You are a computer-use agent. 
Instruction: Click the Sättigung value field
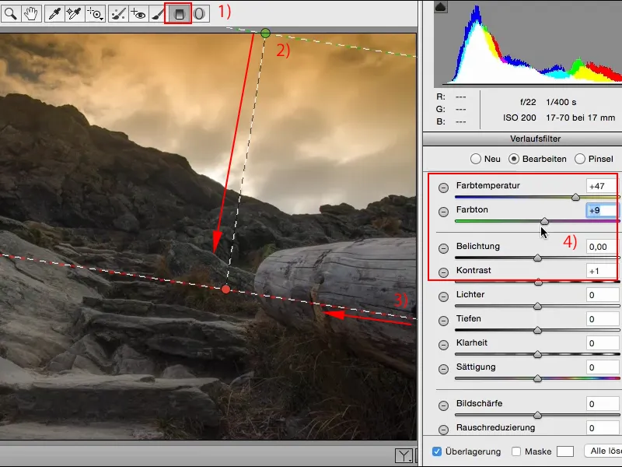(603, 367)
